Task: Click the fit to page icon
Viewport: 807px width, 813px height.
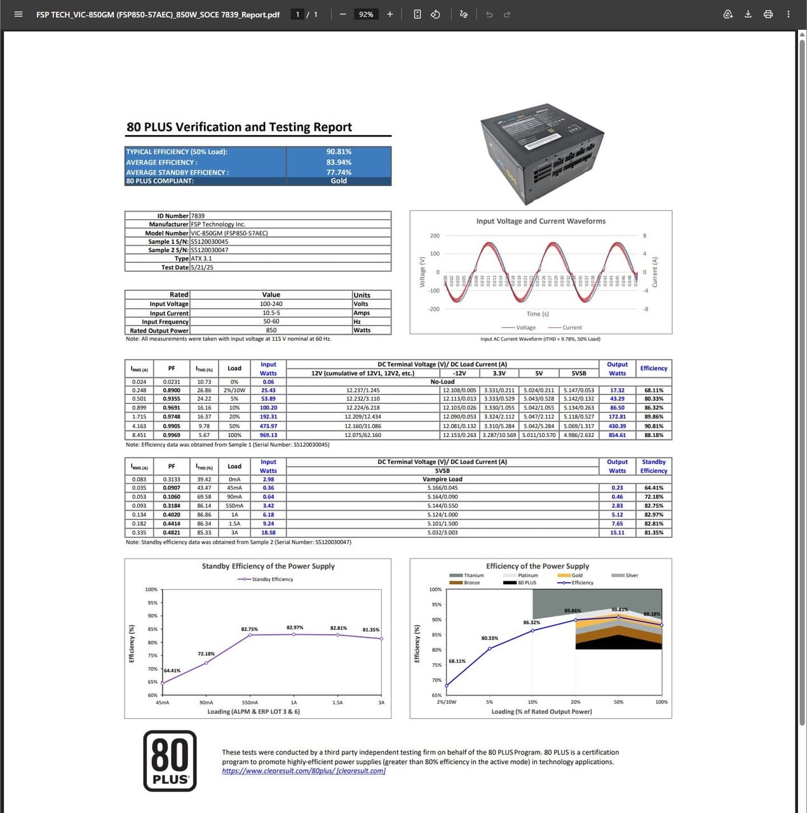Action: point(417,14)
